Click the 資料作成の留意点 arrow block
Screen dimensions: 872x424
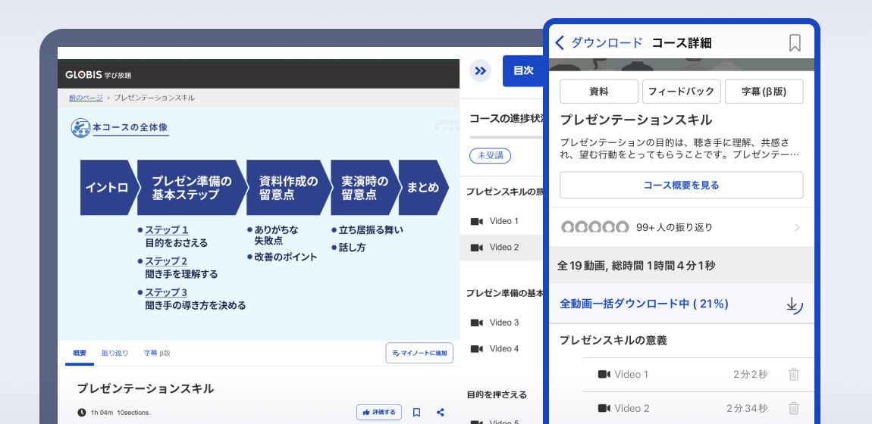click(288, 188)
